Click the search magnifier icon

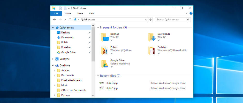click(188, 20)
